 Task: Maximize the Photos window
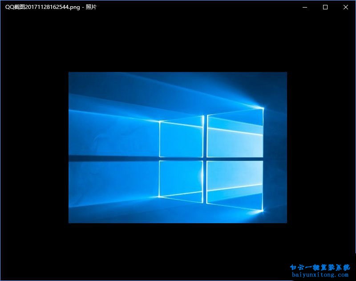pos(325,7)
